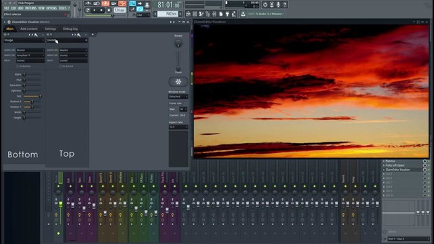Click the transport Play button

click(94, 10)
